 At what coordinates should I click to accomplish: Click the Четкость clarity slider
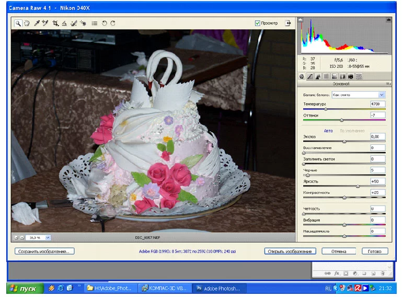(x=344, y=214)
